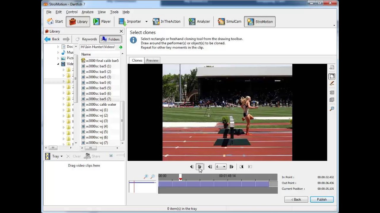Select the move clone tool icon
The height and width of the screenshot is (213, 380).
332,68
